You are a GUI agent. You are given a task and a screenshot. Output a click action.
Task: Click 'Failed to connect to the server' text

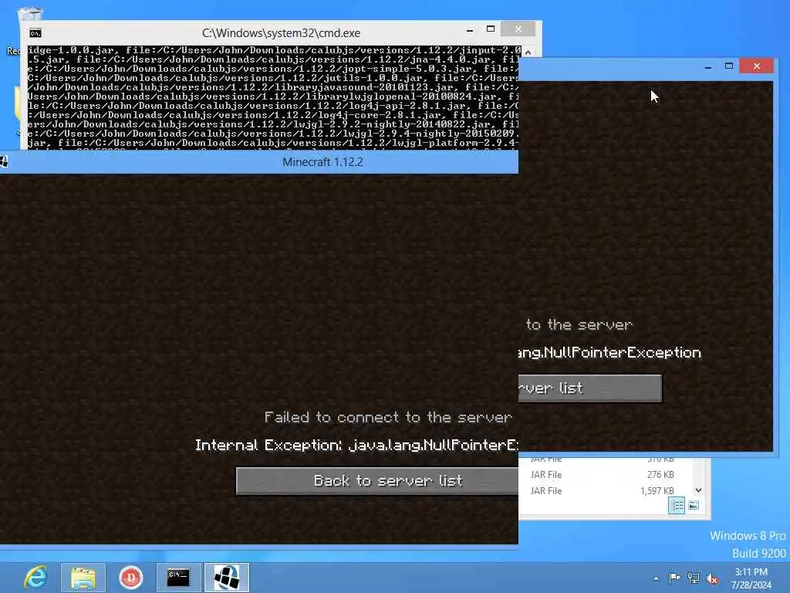point(388,418)
